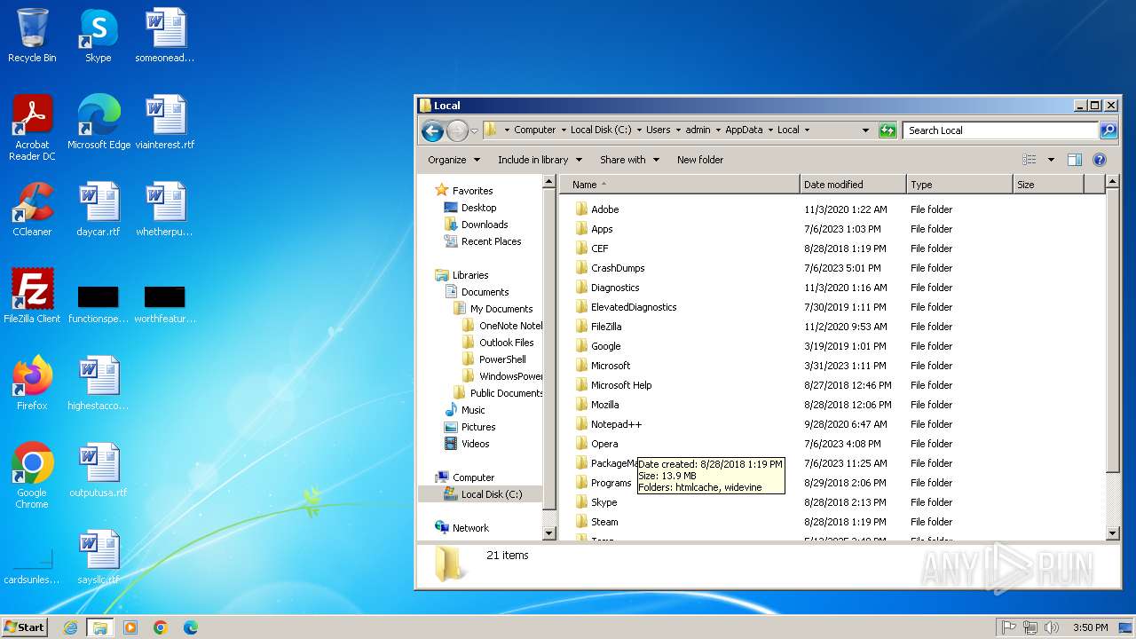Open the Organize dropdown menu
Screen dimensions: 1136x639
click(454, 160)
